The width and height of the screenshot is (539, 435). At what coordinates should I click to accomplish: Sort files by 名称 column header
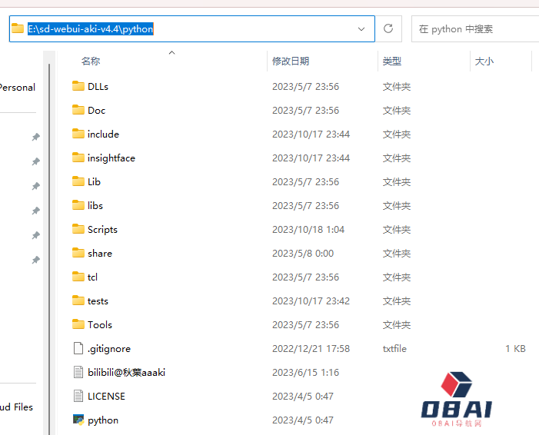(x=91, y=61)
